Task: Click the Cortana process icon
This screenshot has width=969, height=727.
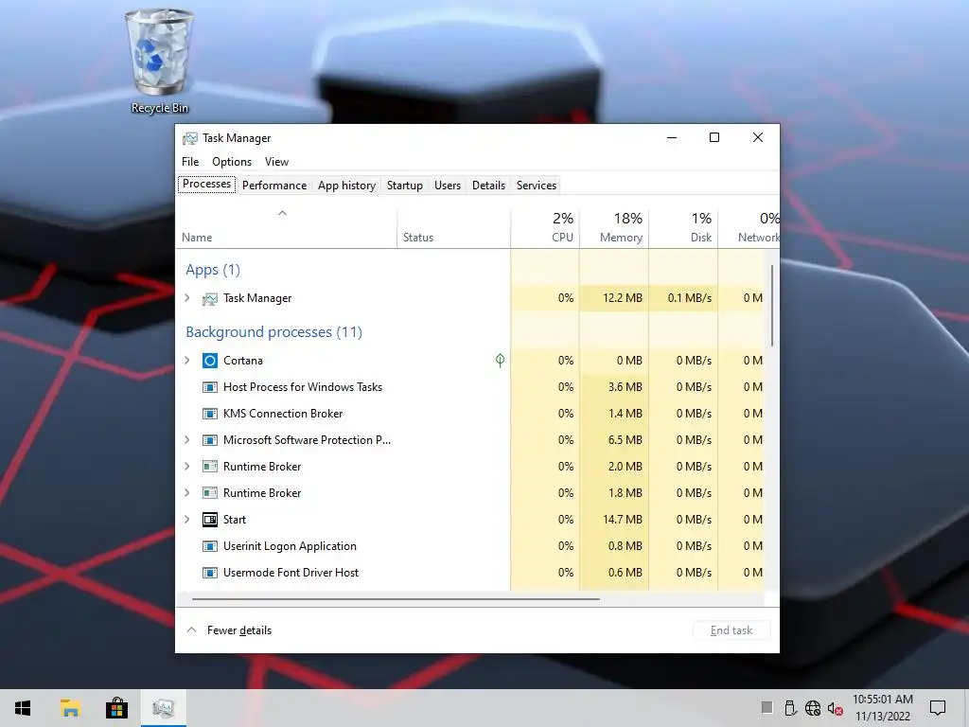Action: 210,361
